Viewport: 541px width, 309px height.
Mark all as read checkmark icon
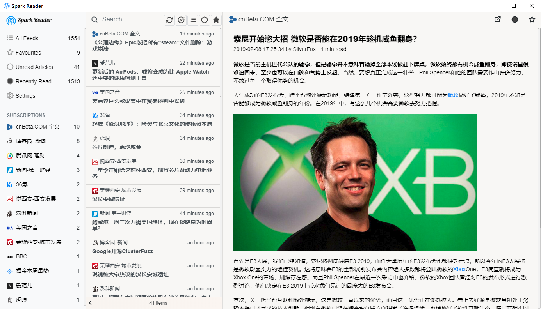pyautogui.click(x=181, y=20)
